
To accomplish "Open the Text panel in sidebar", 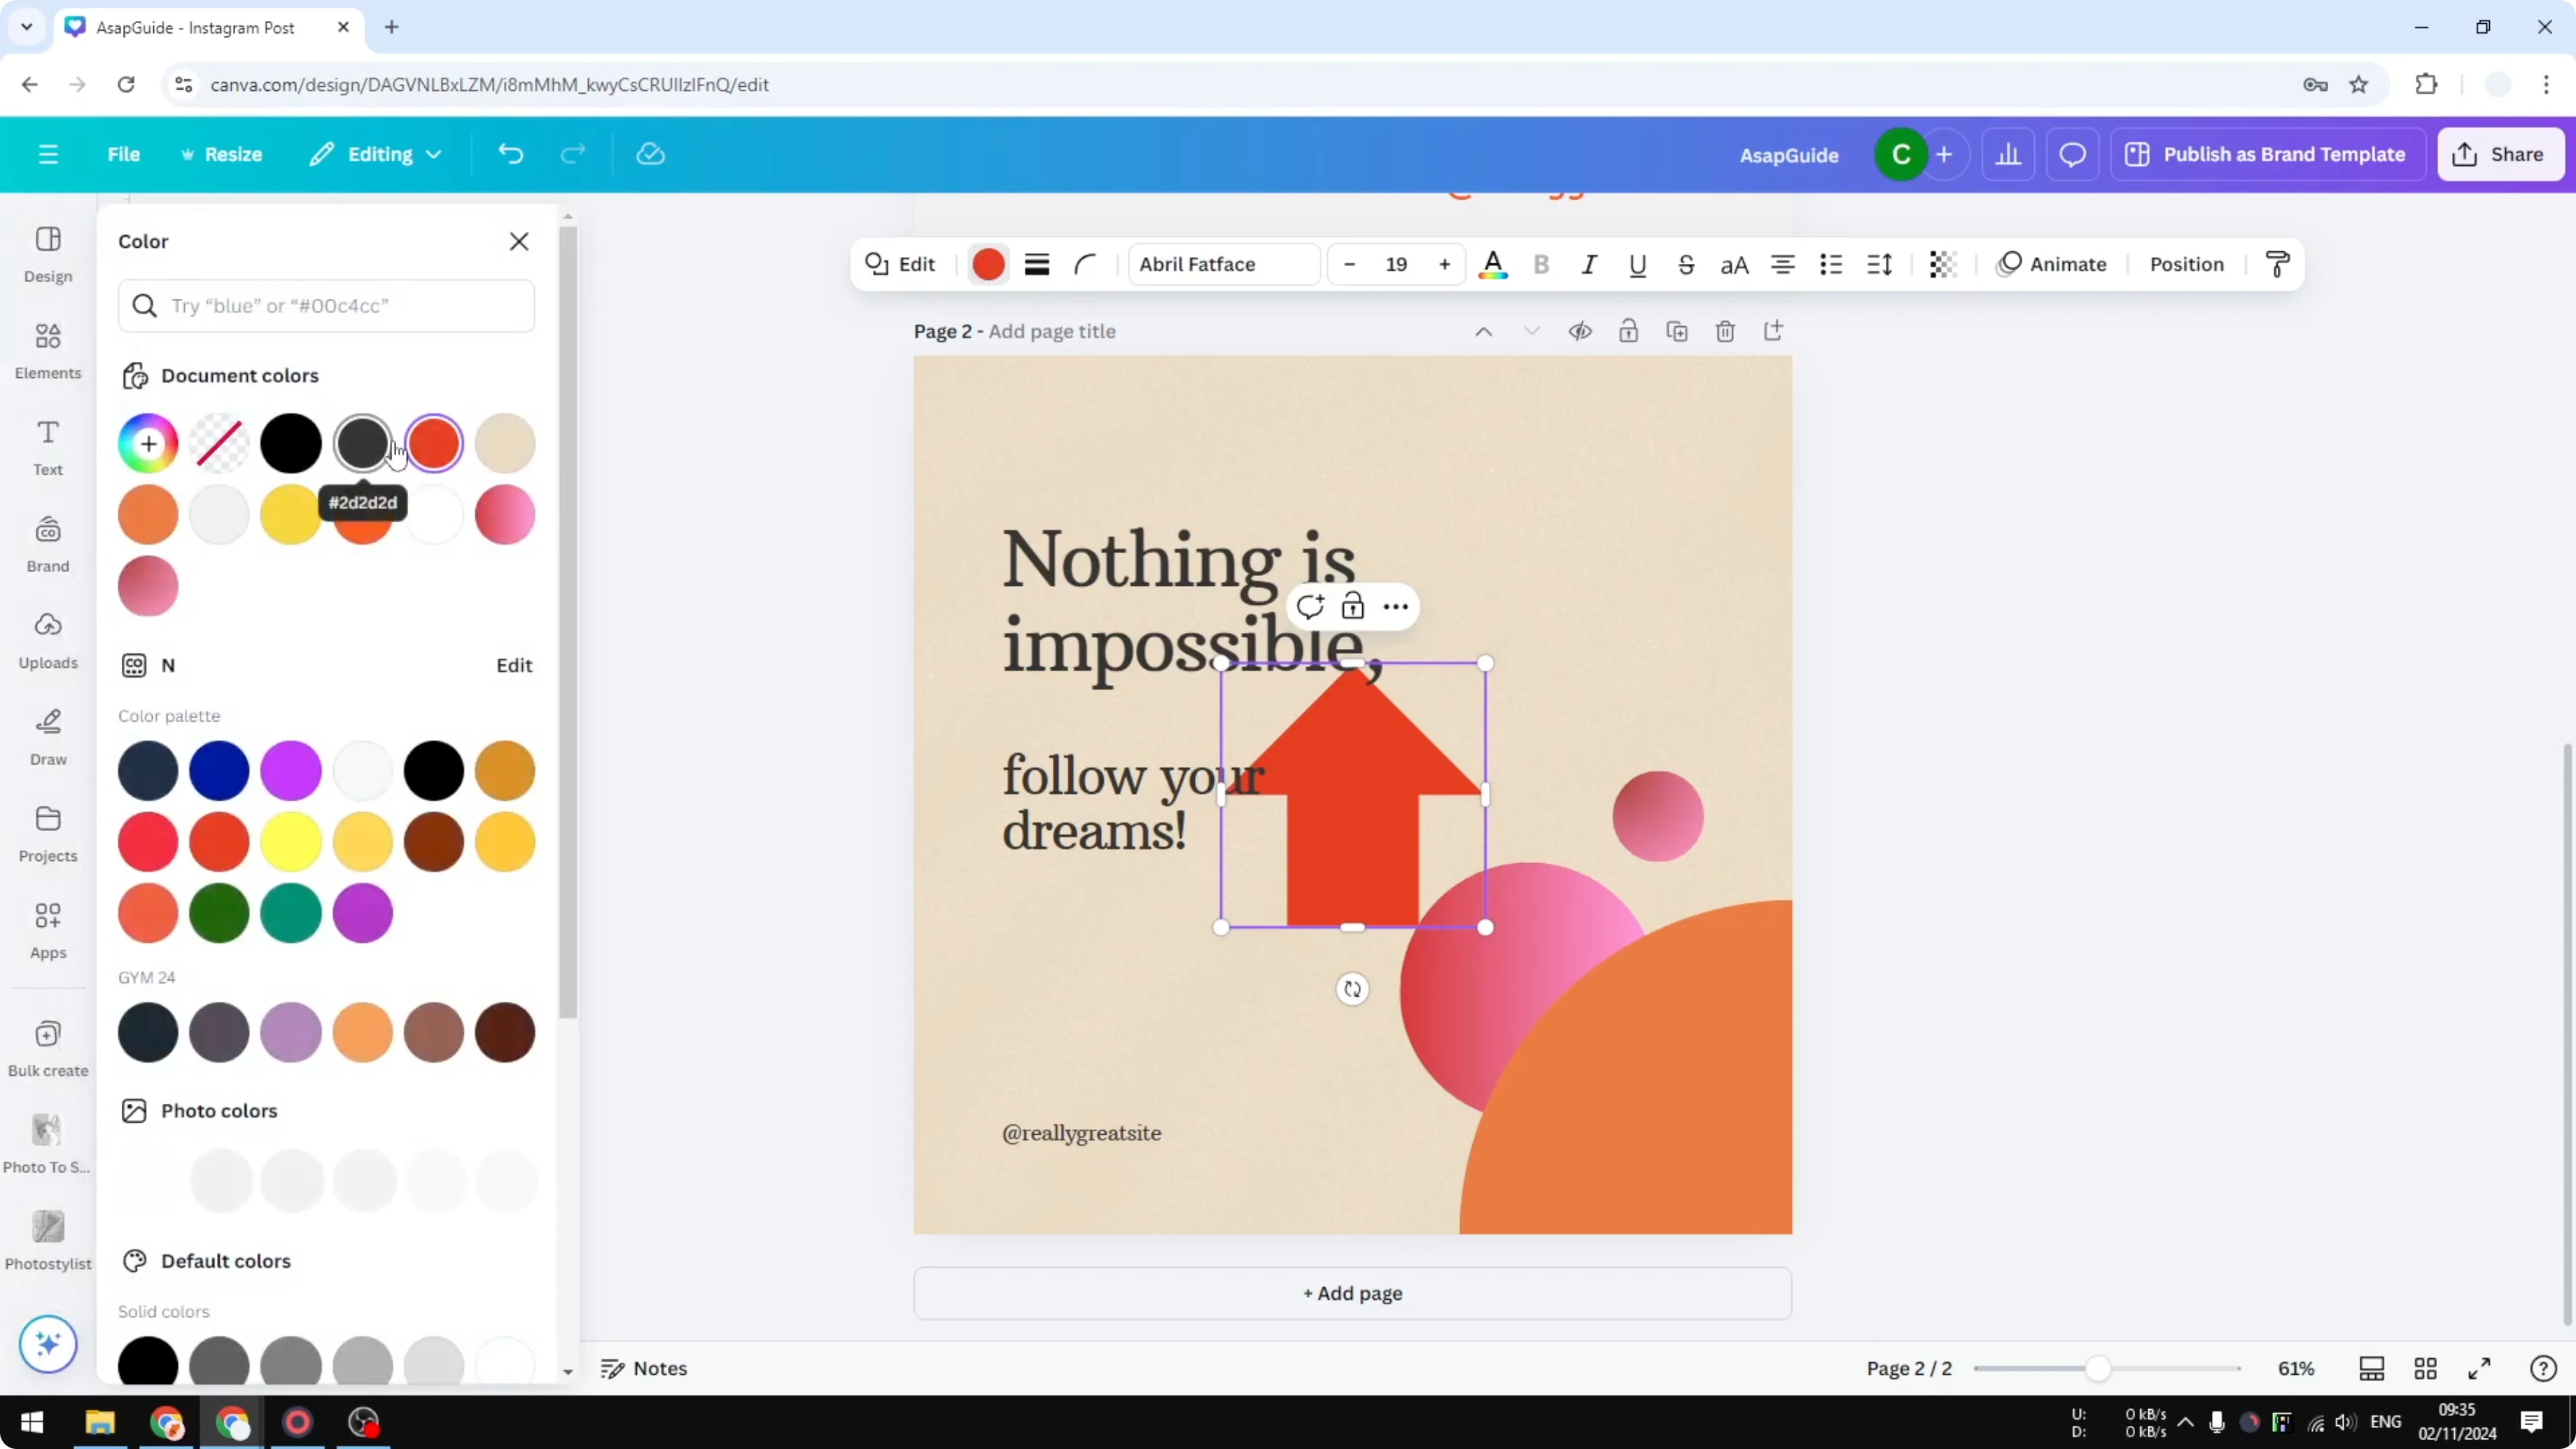I will (46, 446).
